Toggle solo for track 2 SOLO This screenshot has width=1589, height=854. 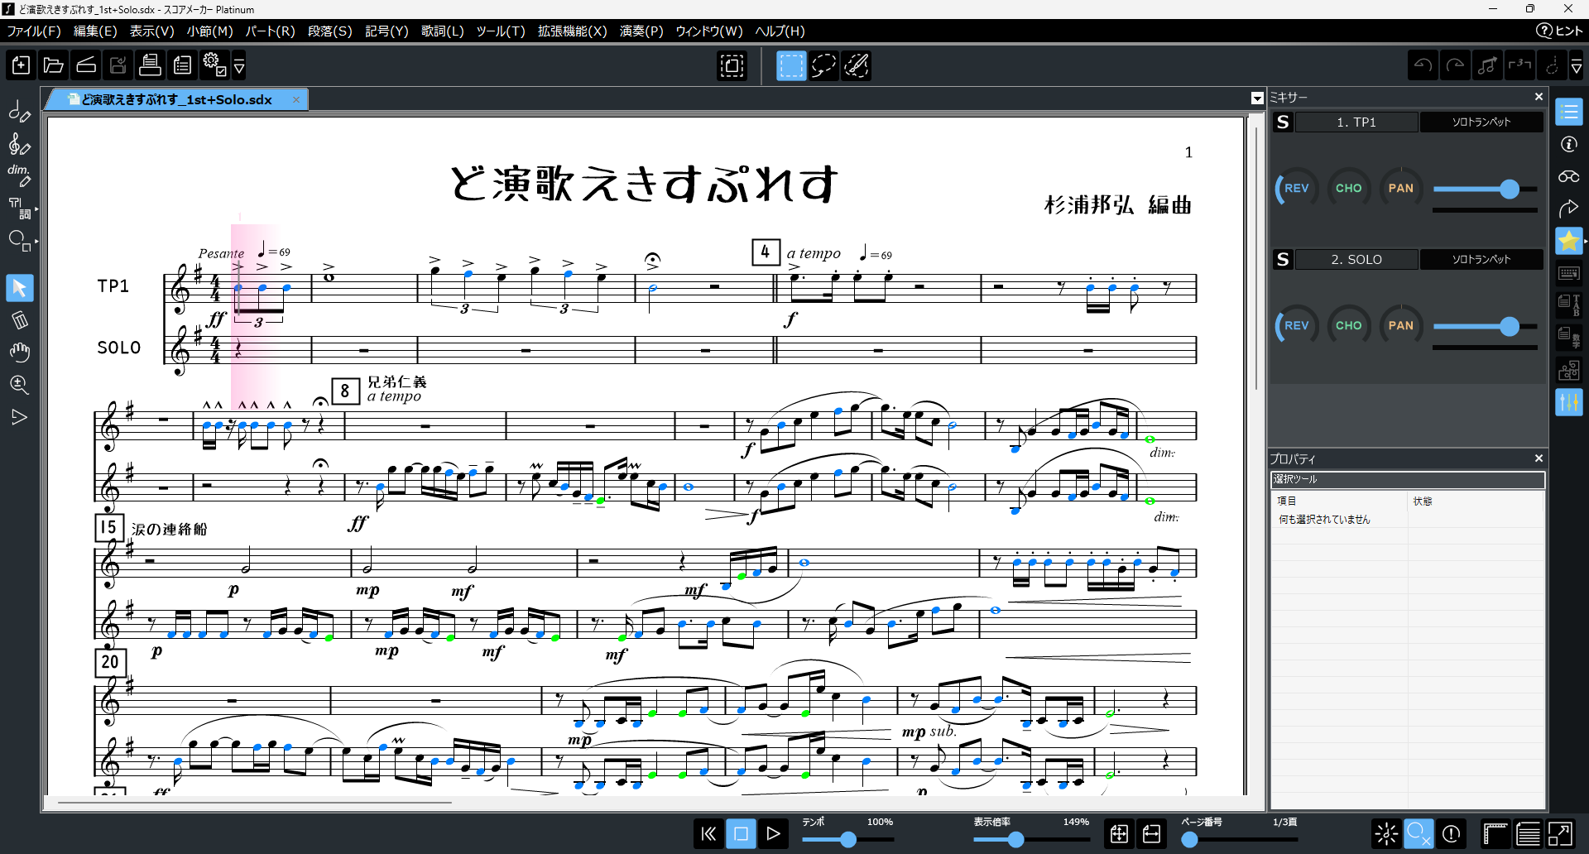click(x=1283, y=260)
